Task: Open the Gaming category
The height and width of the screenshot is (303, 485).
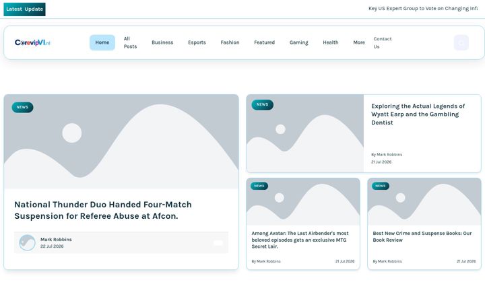Action: [299, 42]
